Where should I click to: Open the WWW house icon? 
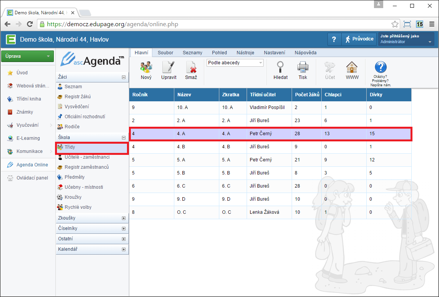click(352, 68)
